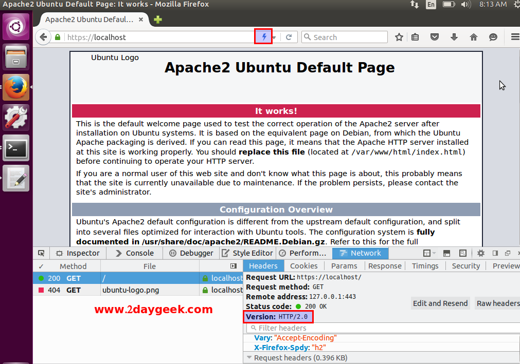
Task: Open devtools in separate window icon
Action: point(507,253)
